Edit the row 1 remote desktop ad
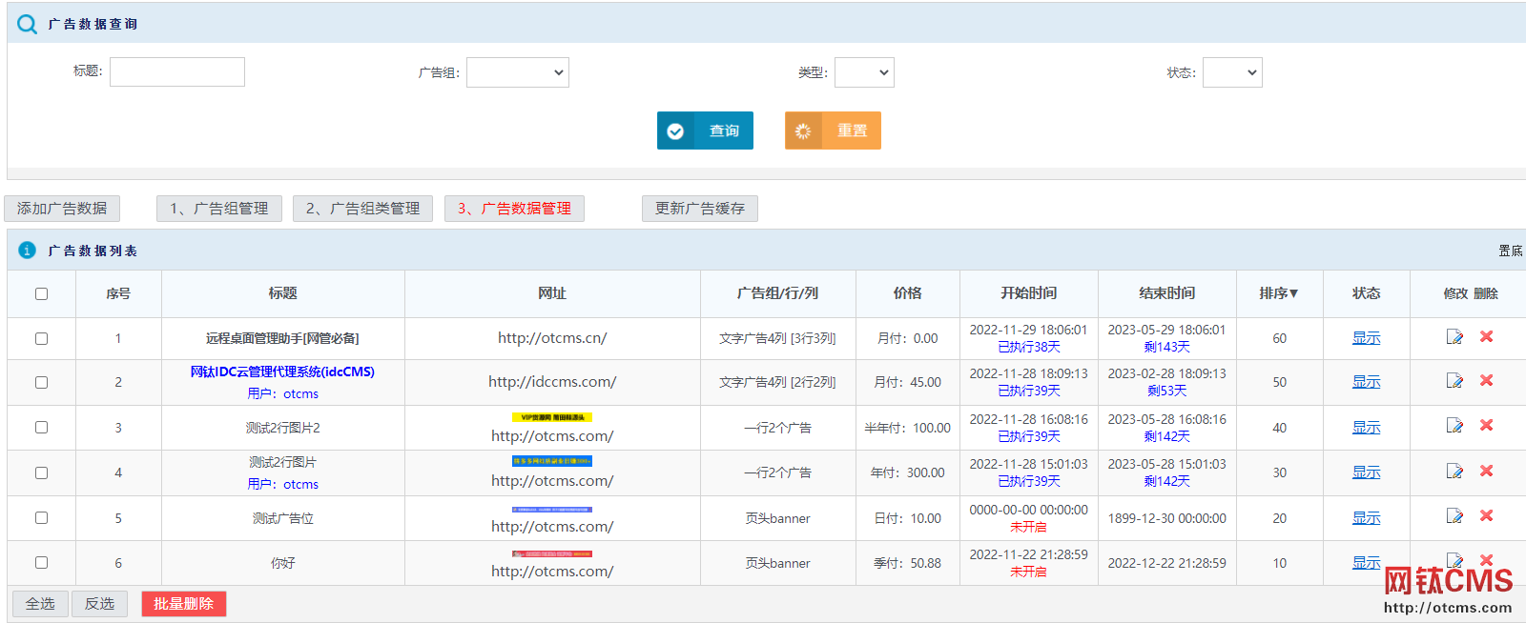The width and height of the screenshot is (1526, 623). (x=1454, y=336)
